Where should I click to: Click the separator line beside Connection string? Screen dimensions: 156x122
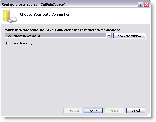pos(90,43)
